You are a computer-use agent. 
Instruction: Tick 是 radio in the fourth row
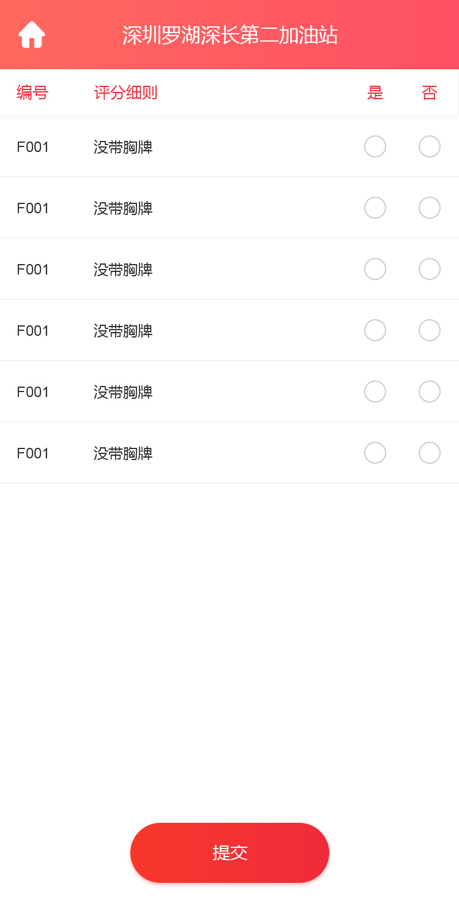(375, 330)
